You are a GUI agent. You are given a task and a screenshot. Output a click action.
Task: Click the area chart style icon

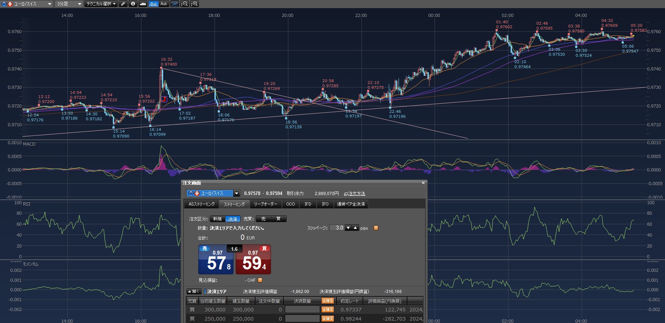[143, 4]
